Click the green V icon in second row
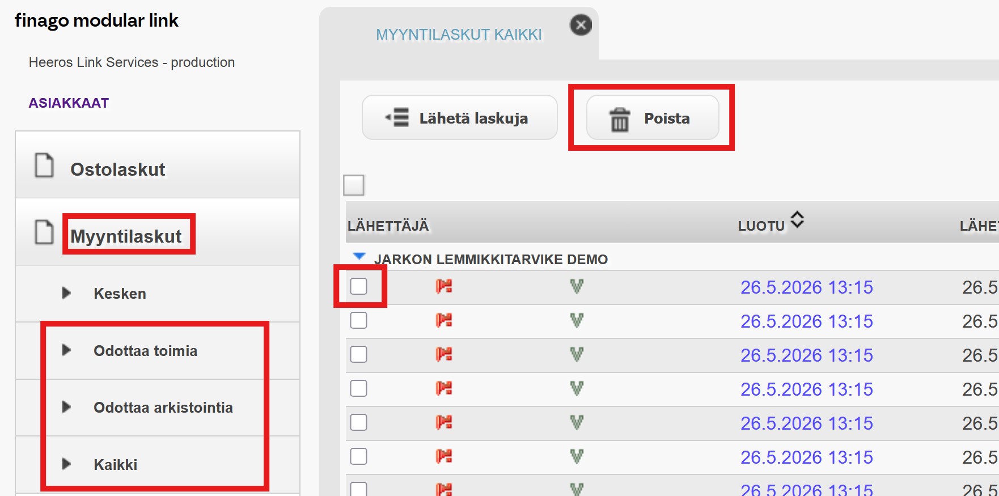The width and height of the screenshot is (999, 496). pos(577,320)
